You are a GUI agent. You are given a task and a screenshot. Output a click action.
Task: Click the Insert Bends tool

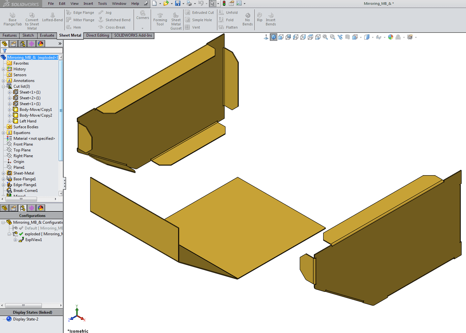[271, 19]
